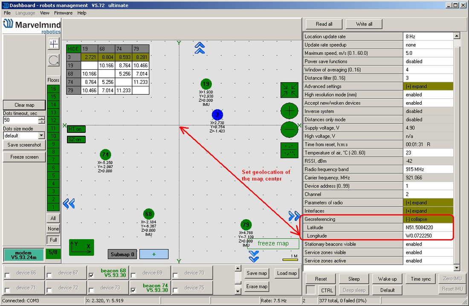Click the green X-Y axes orientation icon
This screenshot has height=306, width=469.
click(x=81, y=247)
